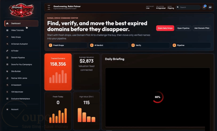217x131 pixels.
Task: Open AI Finder menu entry
Action: pyautogui.click(x=21, y=51)
